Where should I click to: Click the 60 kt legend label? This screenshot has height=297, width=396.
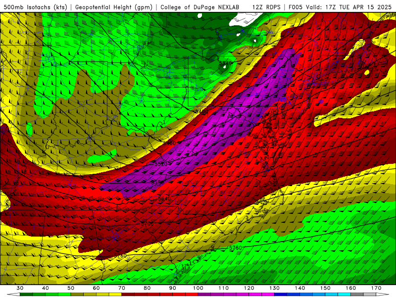tap(96, 288)
